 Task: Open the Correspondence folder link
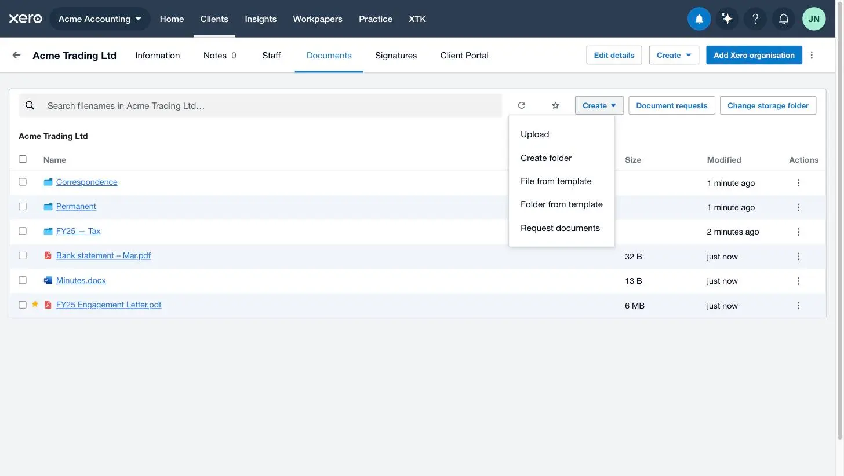tap(87, 182)
